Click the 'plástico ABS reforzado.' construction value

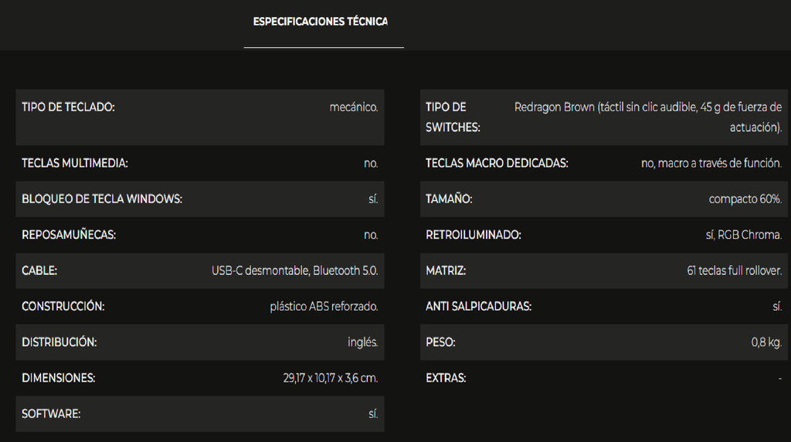pos(324,307)
